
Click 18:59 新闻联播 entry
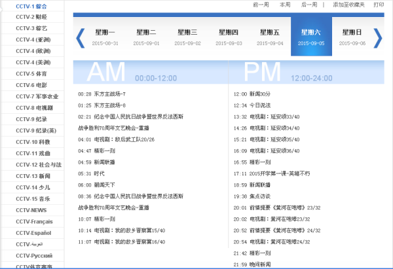tap(252, 185)
